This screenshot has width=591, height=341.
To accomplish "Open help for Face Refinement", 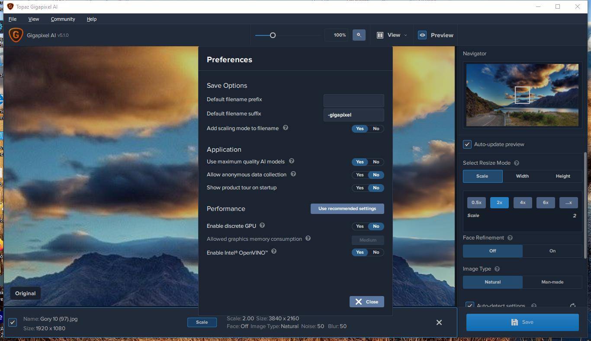I will click(510, 238).
